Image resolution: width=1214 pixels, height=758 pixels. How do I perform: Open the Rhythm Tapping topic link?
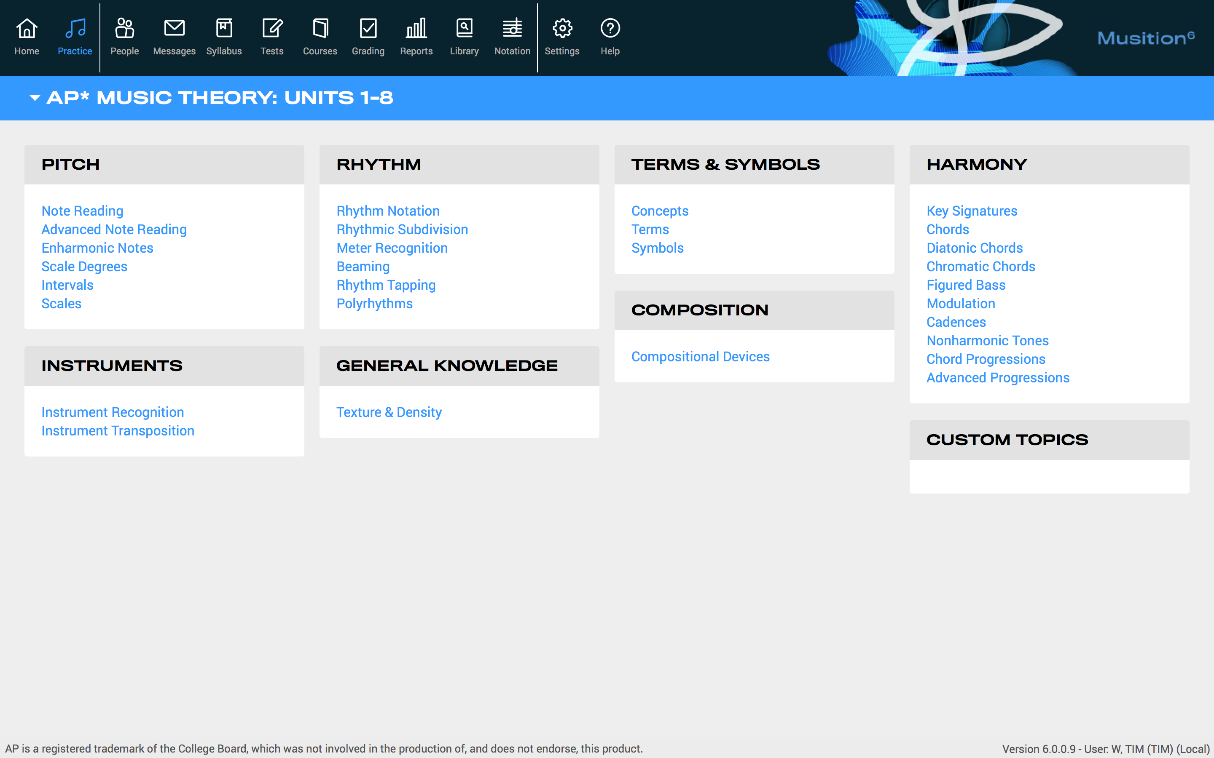386,285
